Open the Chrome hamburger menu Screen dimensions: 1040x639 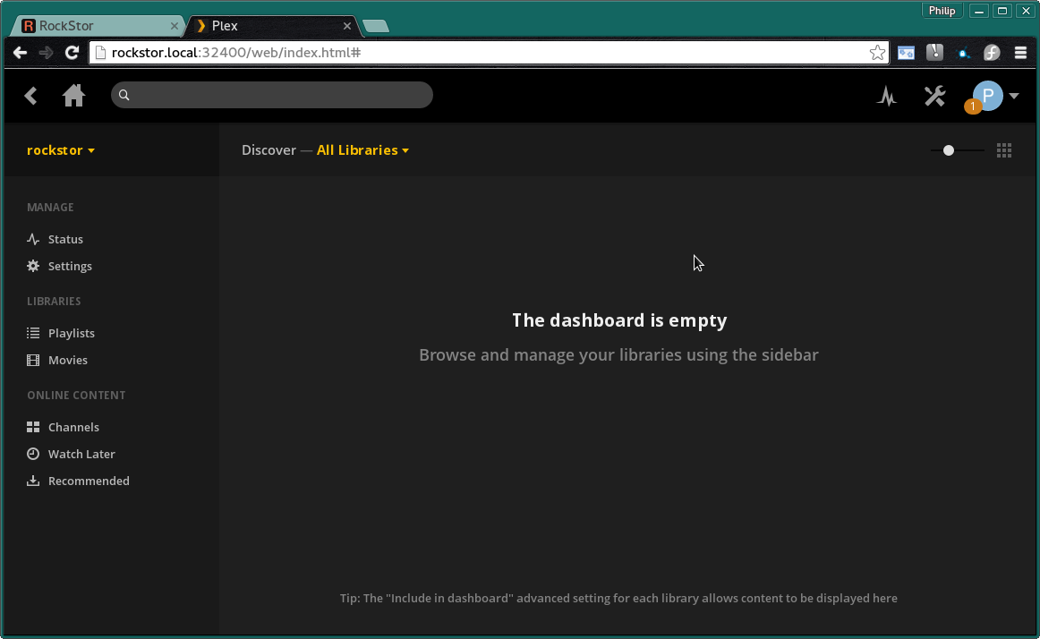click(x=1021, y=53)
